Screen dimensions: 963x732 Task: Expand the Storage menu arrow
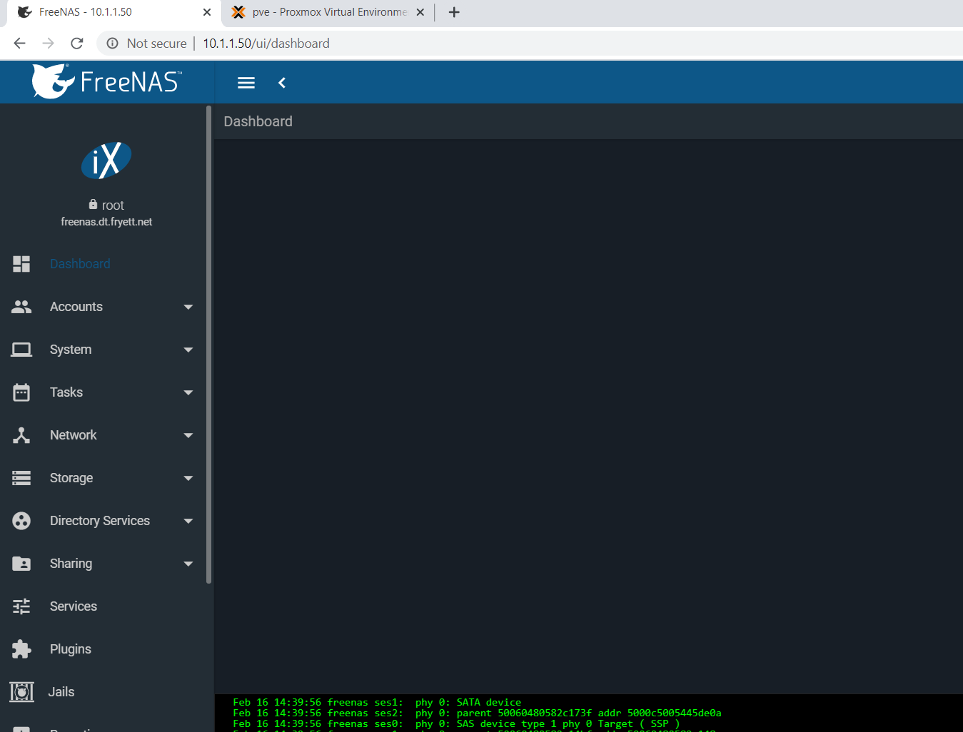pos(188,478)
